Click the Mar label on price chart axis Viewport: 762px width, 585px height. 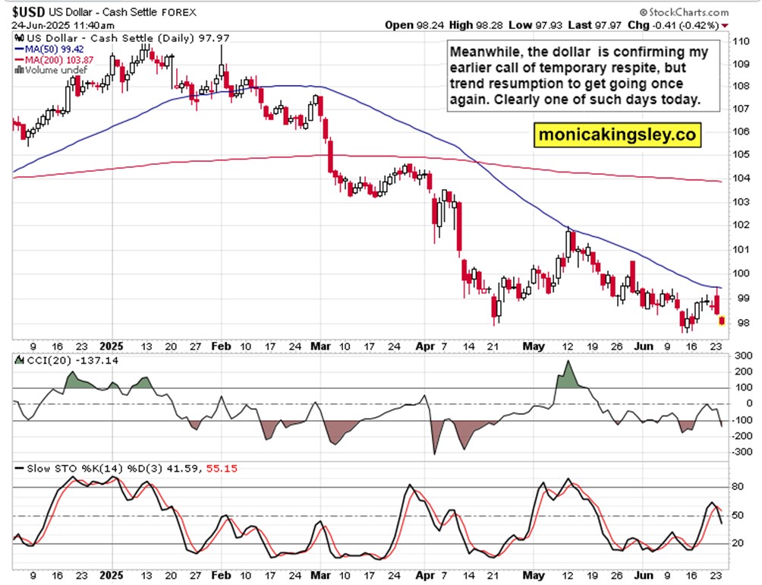point(320,346)
